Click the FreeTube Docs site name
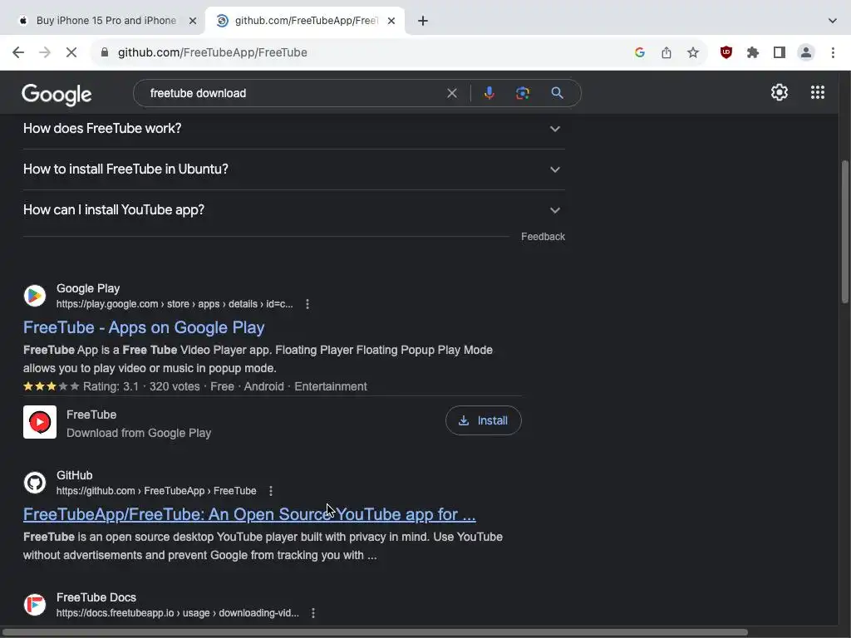The height and width of the screenshot is (638, 851). [96, 597]
